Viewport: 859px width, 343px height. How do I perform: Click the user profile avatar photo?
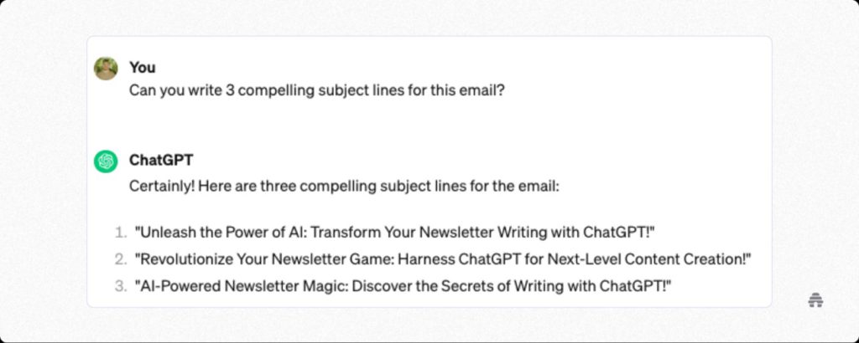pos(106,69)
